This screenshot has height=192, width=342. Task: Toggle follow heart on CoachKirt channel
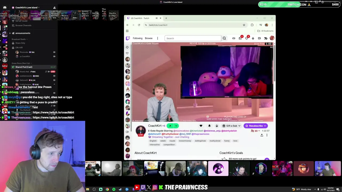(201, 126)
